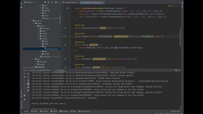Toggle the Structure side tool window stripe

click(x=21, y=93)
